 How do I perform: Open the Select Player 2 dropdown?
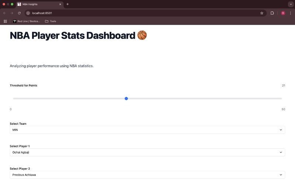[x=147, y=175]
